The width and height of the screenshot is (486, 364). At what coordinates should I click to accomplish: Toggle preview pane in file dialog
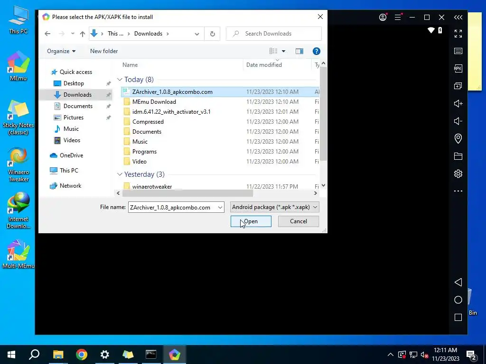click(x=299, y=51)
